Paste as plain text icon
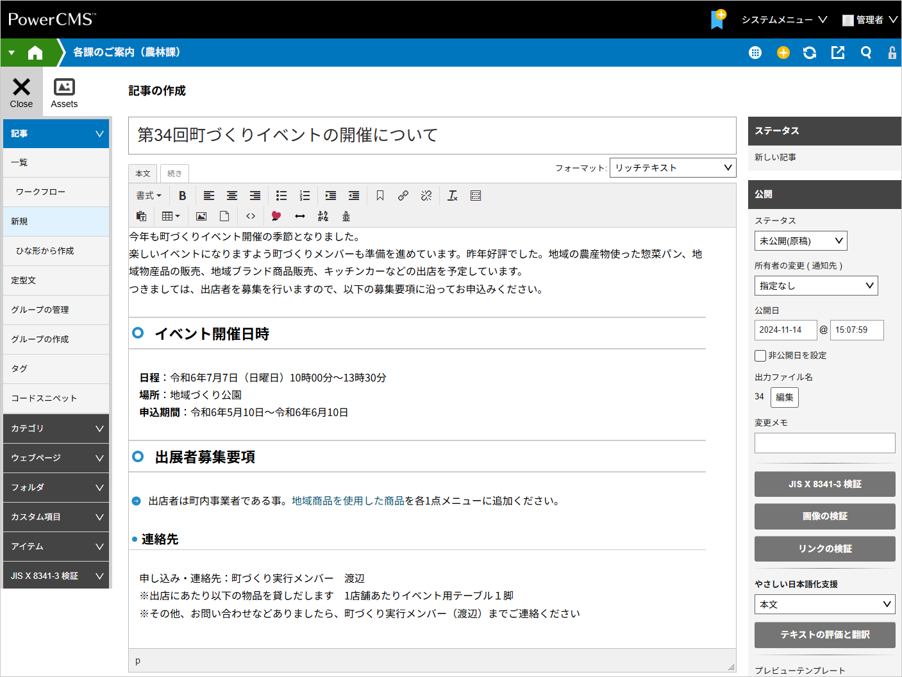Screen dimensions: 902x677 tap(142, 216)
